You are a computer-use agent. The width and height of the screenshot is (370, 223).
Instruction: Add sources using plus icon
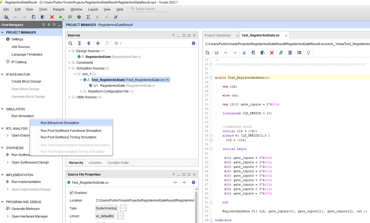pyautogui.click(x=98, y=43)
